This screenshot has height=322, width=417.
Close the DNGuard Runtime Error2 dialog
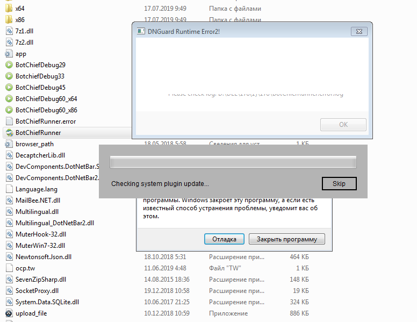pos(359,31)
